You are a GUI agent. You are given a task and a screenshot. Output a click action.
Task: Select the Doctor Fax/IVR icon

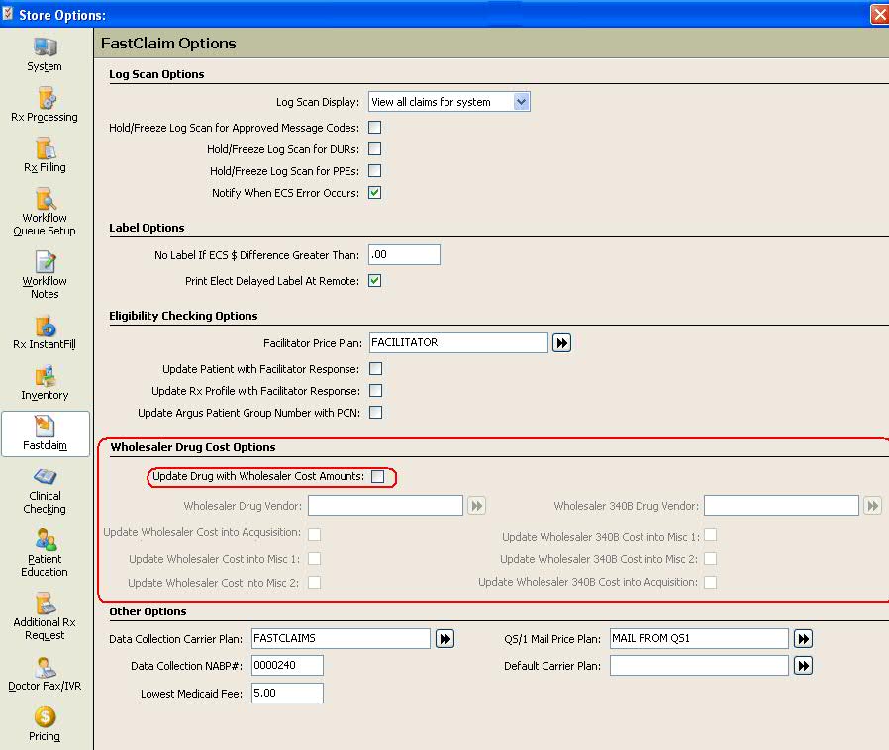(45, 667)
